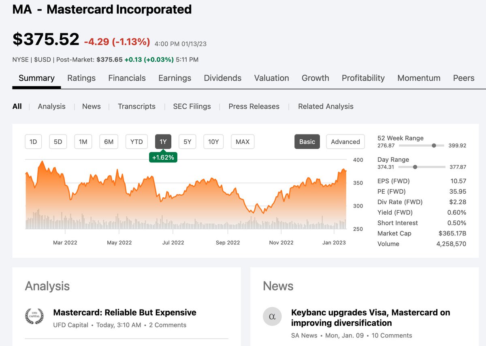Filter feed by Analysis
The image size is (486, 346).
click(51, 107)
